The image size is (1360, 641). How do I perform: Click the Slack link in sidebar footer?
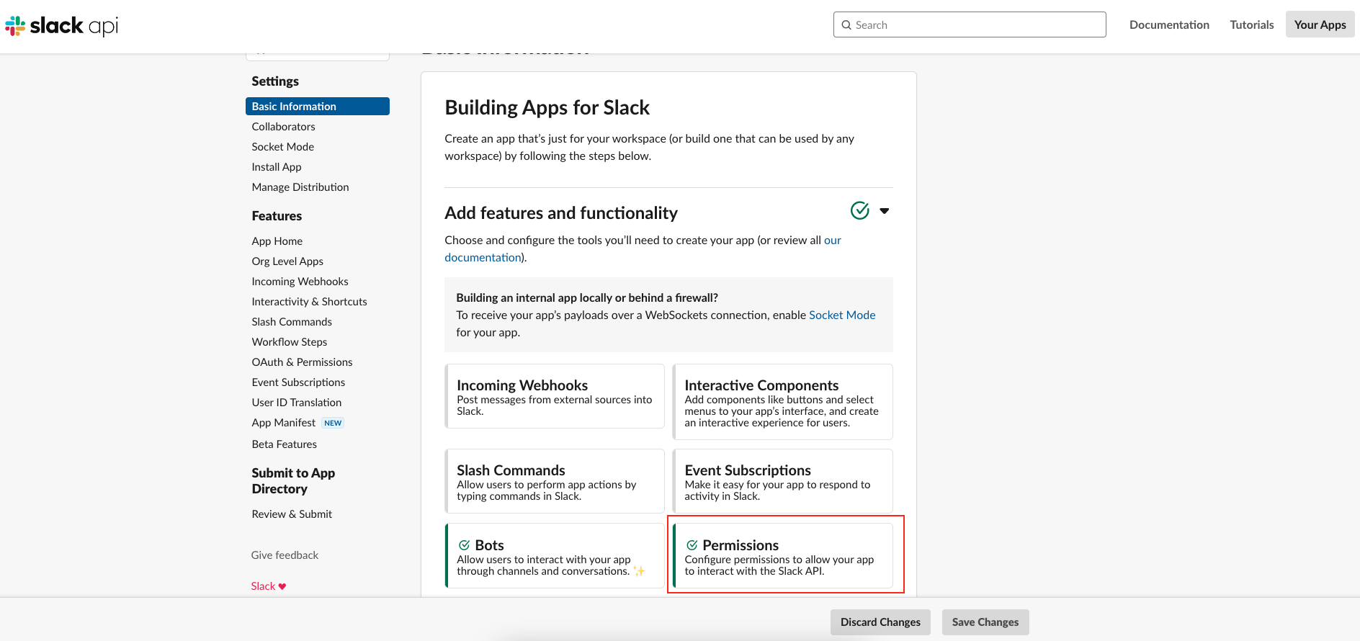click(x=263, y=586)
